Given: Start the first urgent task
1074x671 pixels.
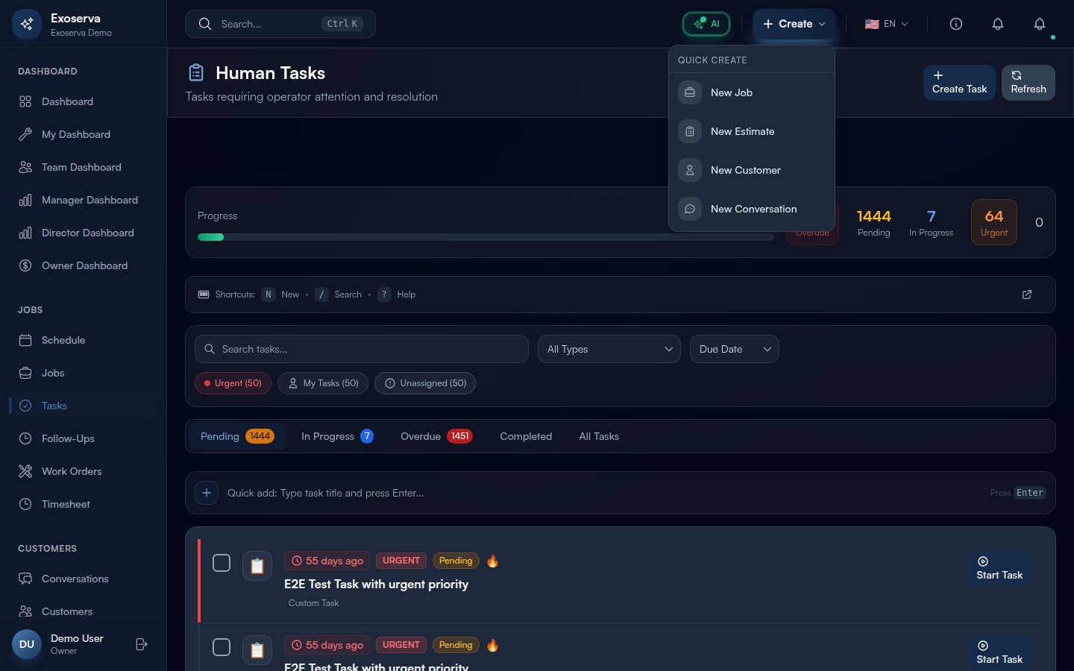Looking at the screenshot, I should pyautogui.click(x=999, y=568).
